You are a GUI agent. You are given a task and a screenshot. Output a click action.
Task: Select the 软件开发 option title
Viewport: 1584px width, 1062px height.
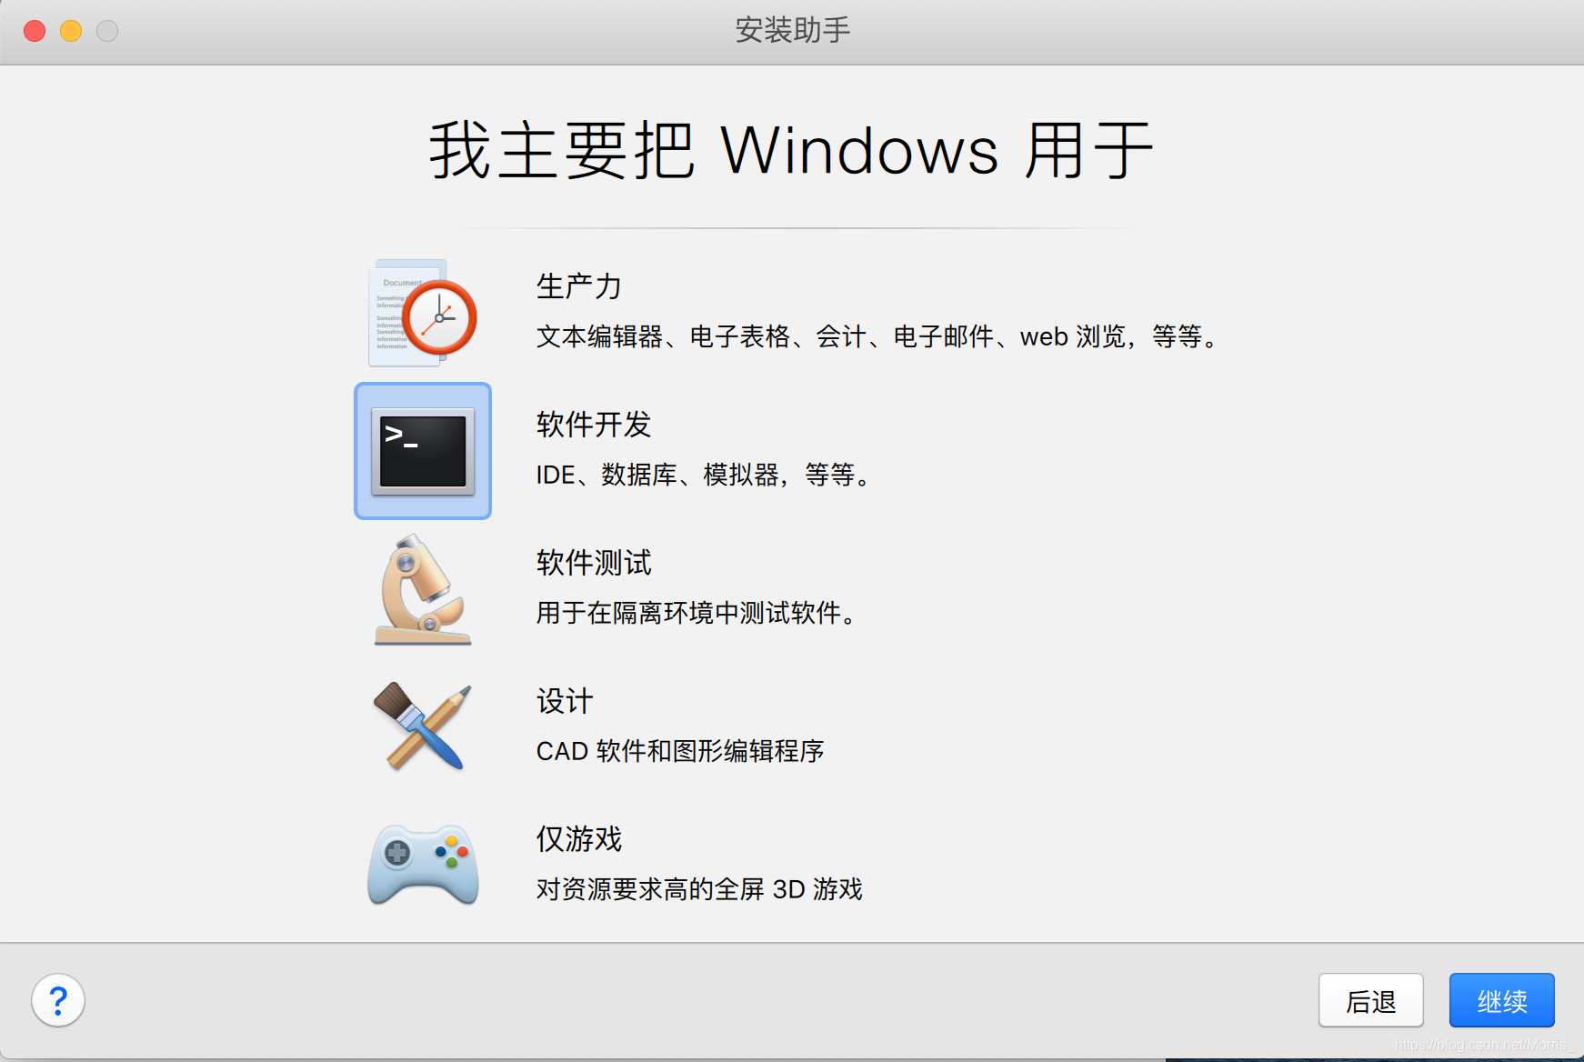pos(594,425)
